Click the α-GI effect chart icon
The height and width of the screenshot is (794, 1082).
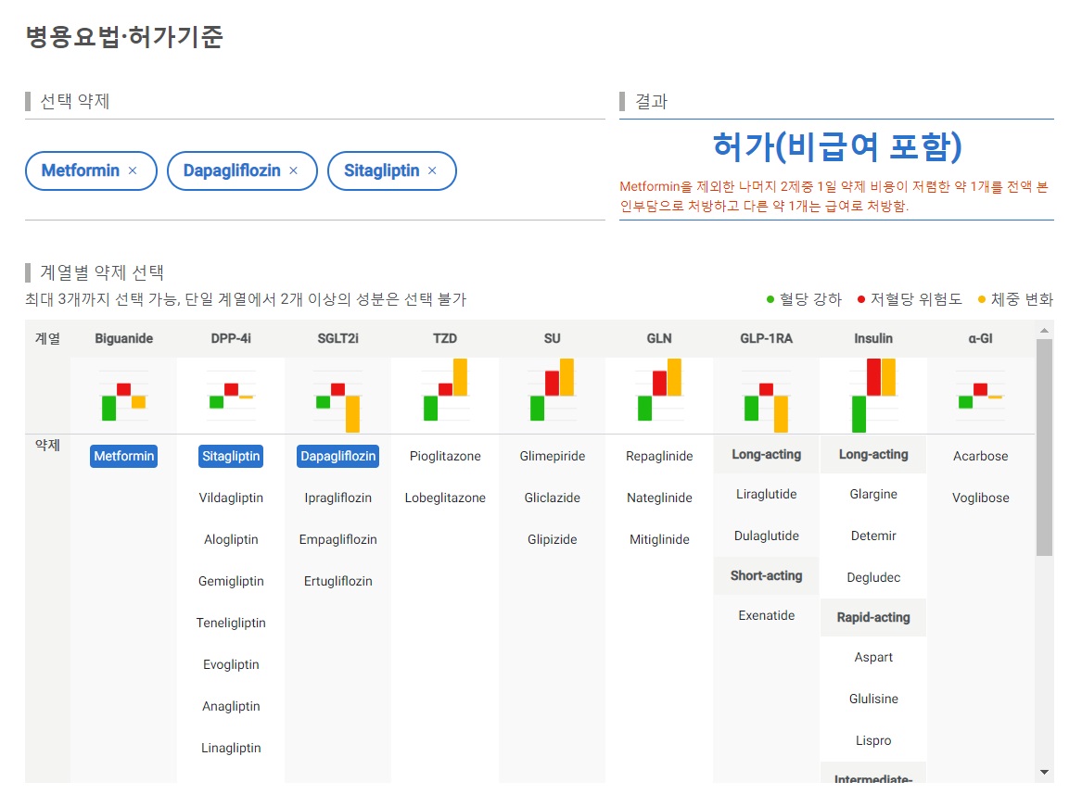(980, 393)
